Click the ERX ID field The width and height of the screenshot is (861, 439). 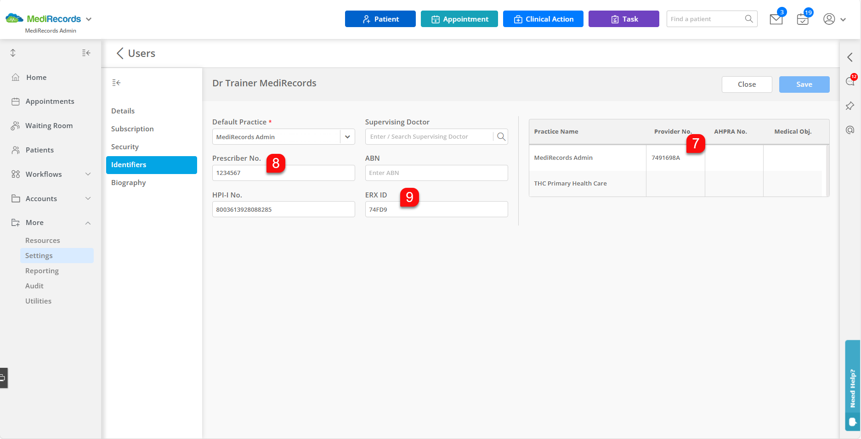436,209
